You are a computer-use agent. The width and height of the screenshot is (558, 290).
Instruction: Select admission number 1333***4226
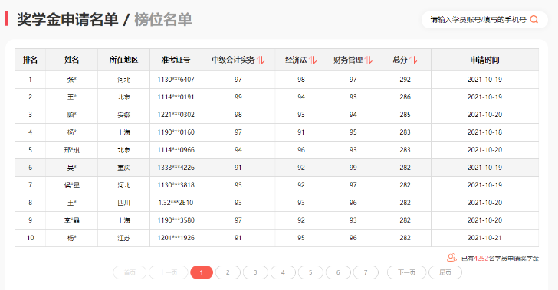coord(176,168)
